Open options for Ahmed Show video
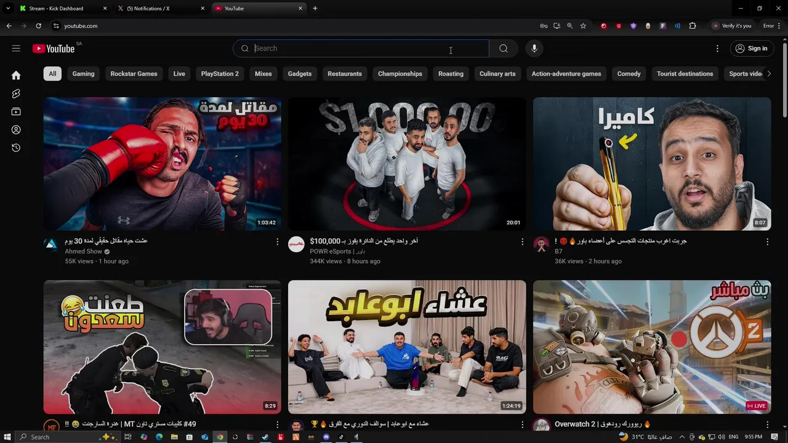This screenshot has height=443, width=788. click(x=277, y=242)
